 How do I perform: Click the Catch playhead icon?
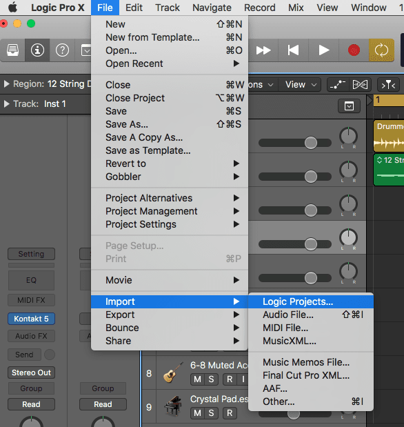[x=388, y=86]
